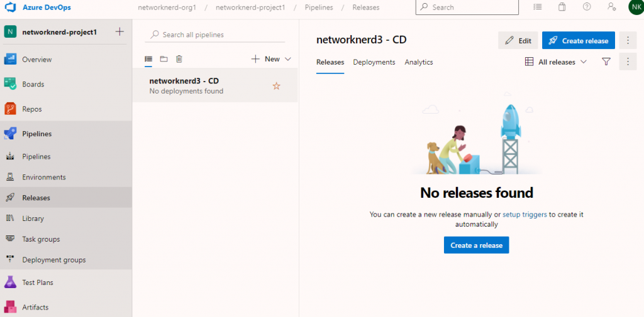This screenshot has height=317, width=644.
Task: Click the plus icon beside networknerd-project1
Action: tap(119, 31)
